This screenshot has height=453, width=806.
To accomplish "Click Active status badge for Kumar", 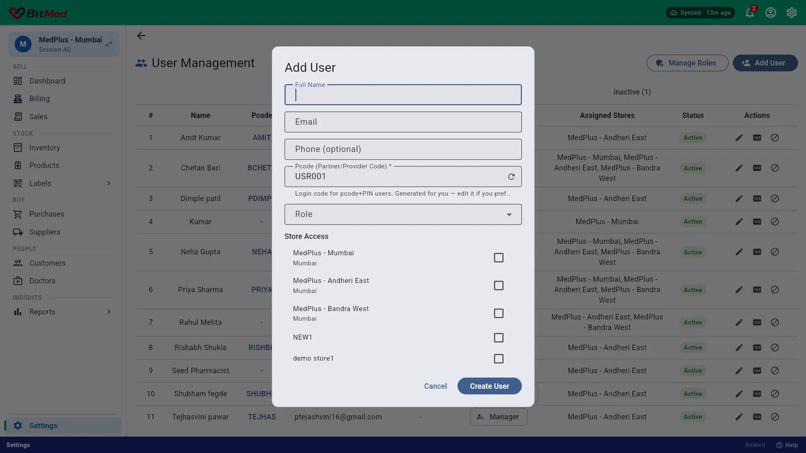I will [693, 222].
